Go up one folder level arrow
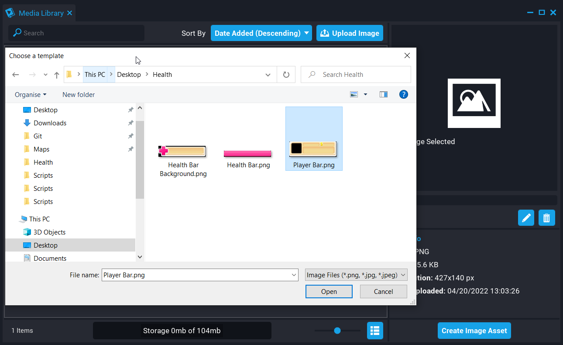The width and height of the screenshot is (563, 345). (56, 75)
